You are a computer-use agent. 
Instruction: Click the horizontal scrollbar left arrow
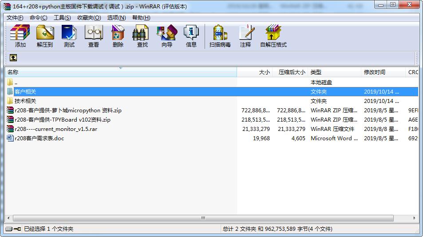click(x=8, y=218)
